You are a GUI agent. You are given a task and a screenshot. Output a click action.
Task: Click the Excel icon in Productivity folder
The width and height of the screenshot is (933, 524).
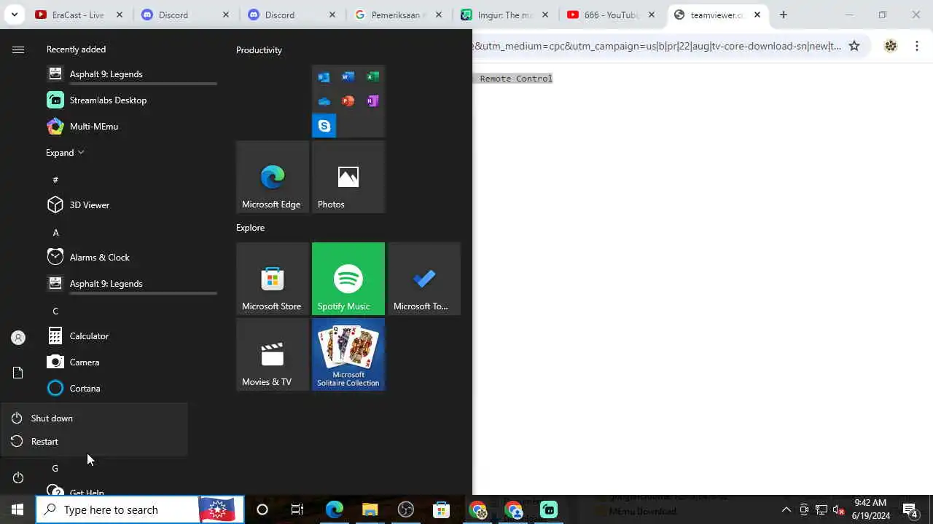click(x=372, y=77)
